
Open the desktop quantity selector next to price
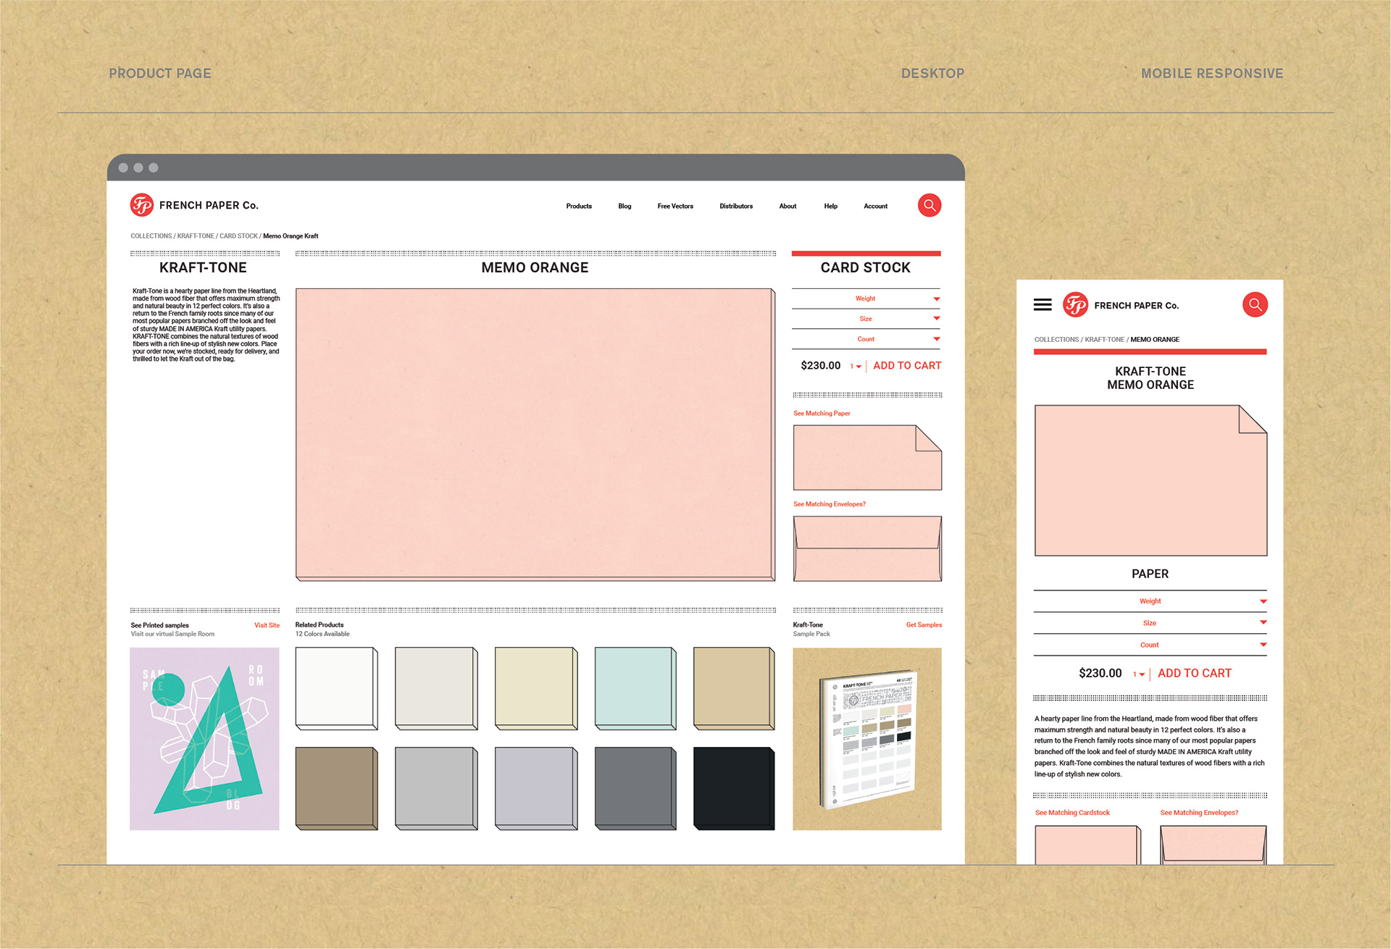coord(856,367)
